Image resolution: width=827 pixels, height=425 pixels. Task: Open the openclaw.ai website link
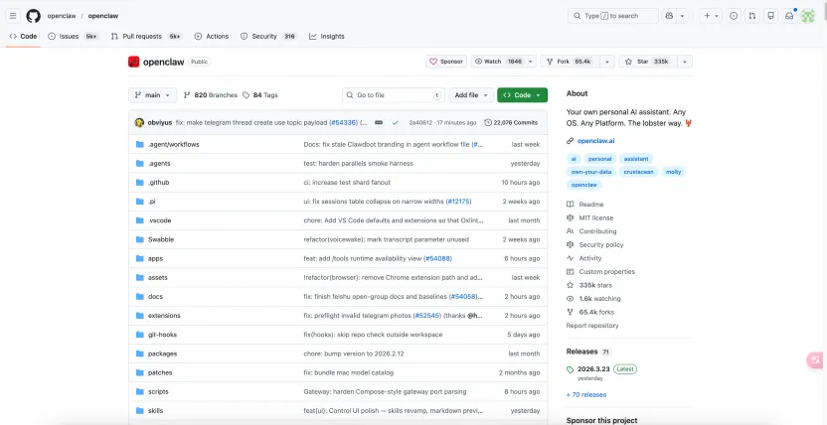pos(595,141)
